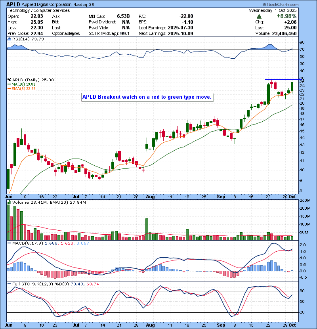
Task: Click the Oct label on price axis
Action: (292, 197)
